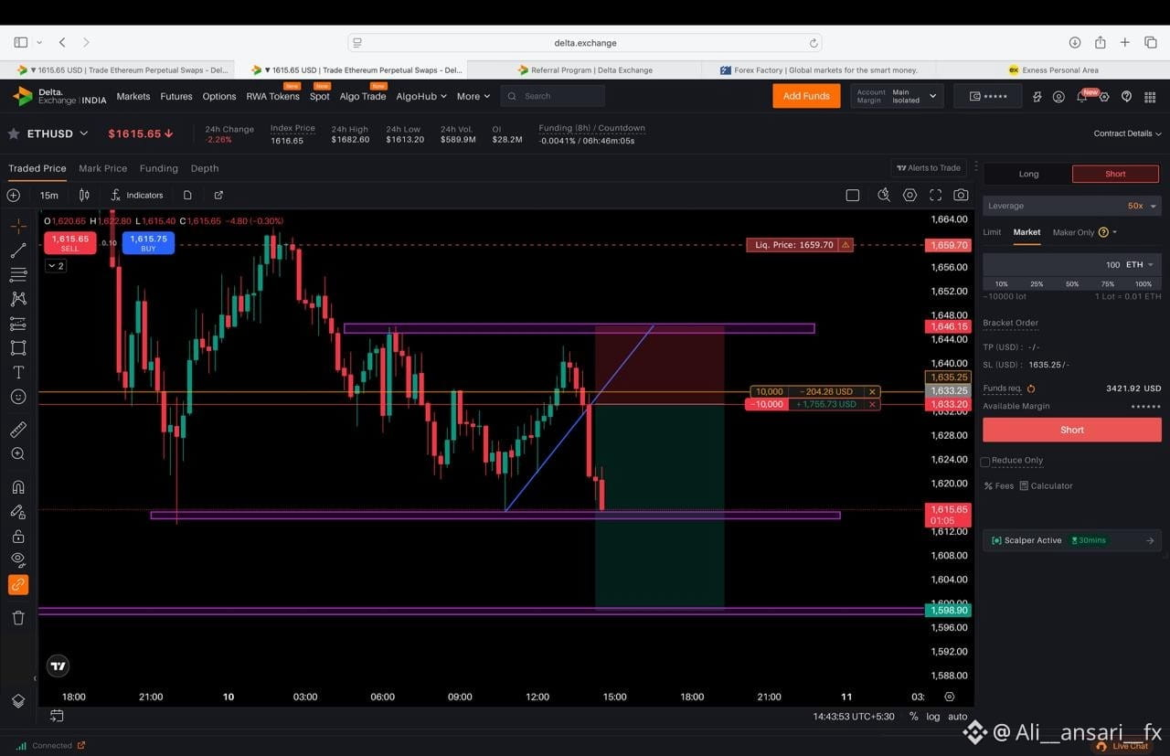The height and width of the screenshot is (756, 1170).
Task: Expand the collapsed indicator legend showing 2
Action: (x=55, y=265)
